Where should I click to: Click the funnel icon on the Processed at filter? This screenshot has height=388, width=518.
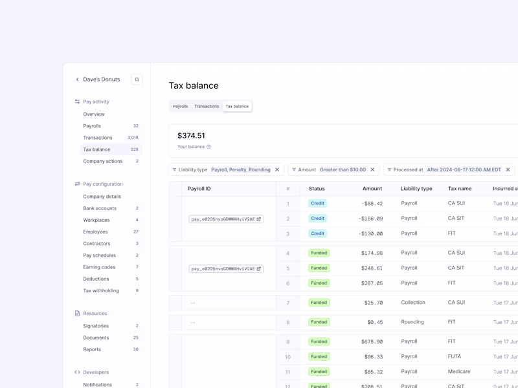[x=390, y=169]
